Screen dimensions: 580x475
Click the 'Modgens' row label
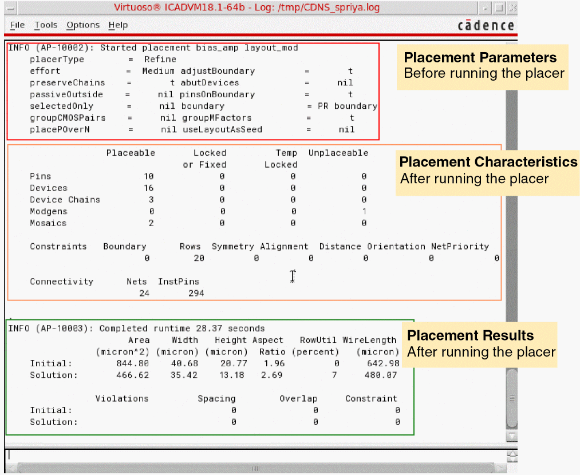click(x=49, y=211)
